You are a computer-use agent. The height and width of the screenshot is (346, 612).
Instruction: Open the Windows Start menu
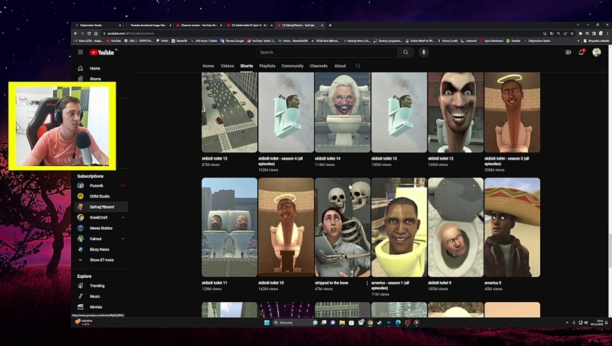coord(267,322)
